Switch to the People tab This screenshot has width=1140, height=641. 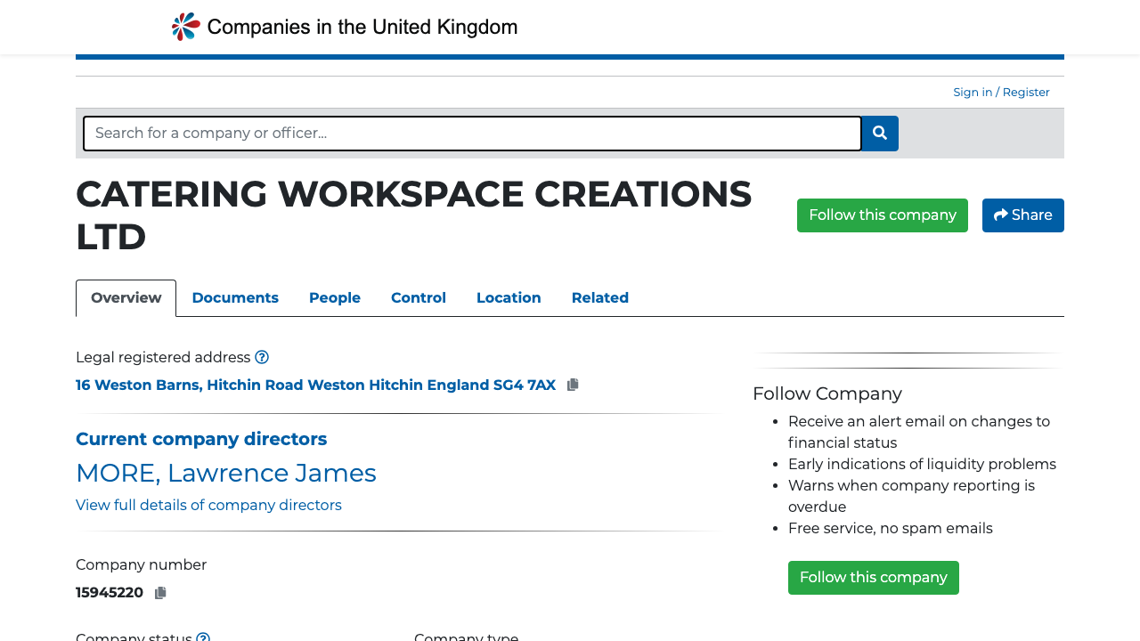click(334, 297)
